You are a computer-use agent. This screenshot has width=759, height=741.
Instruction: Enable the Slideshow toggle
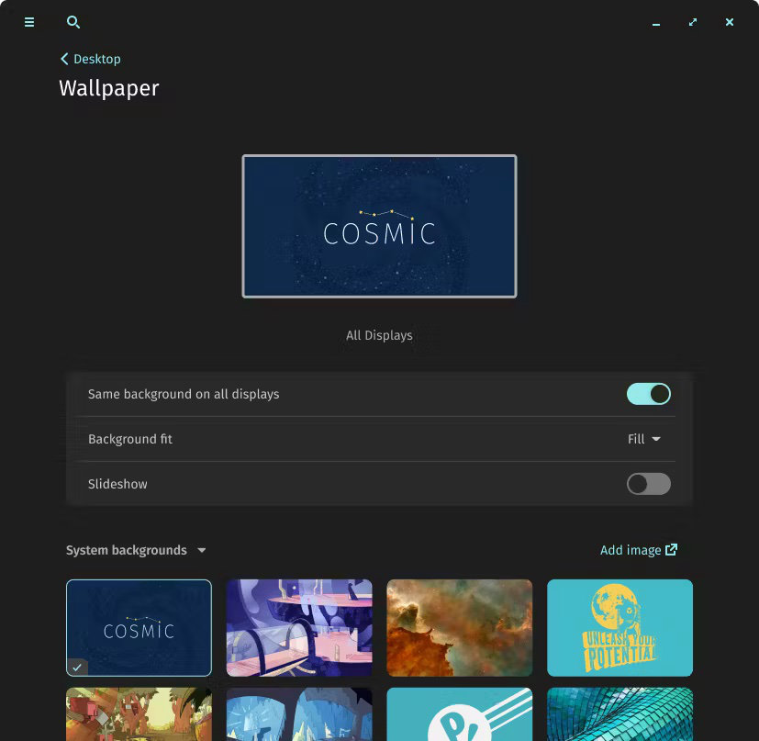pyautogui.click(x=648, y=484)
